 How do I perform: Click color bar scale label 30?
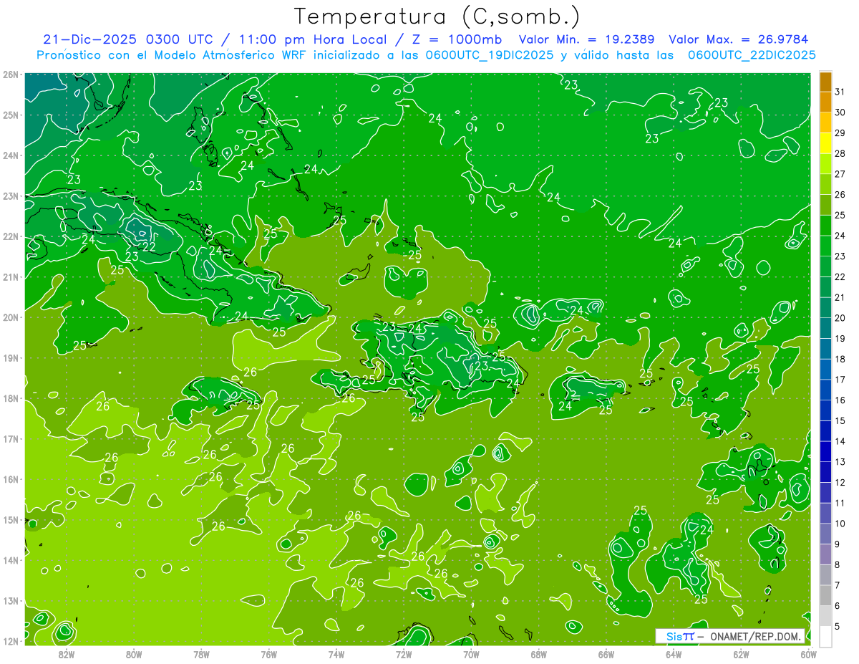[840, 112]
